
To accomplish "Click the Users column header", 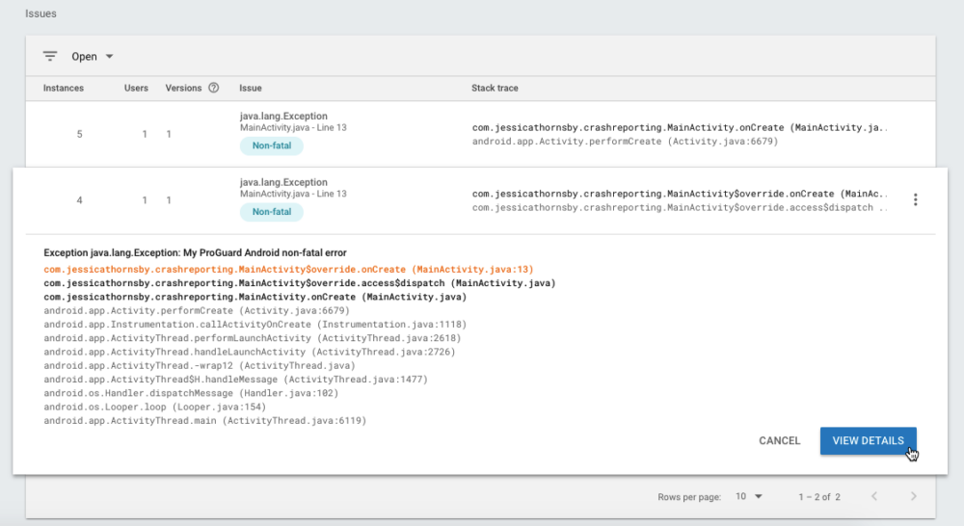I will tap(136, 88).
